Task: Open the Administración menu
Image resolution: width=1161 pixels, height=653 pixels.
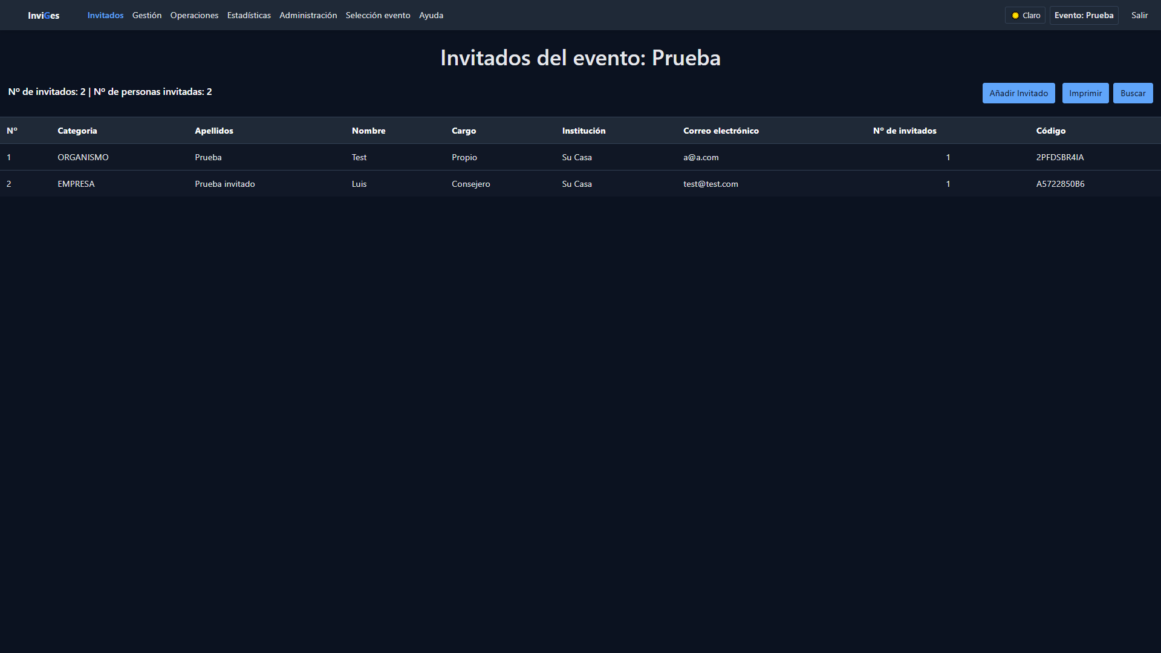Action: 308,15
